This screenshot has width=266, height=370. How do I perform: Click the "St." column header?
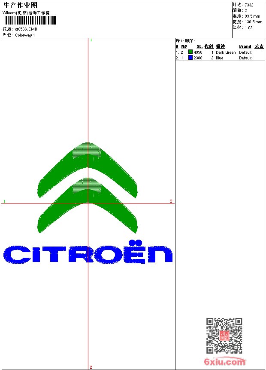point(199,46)
